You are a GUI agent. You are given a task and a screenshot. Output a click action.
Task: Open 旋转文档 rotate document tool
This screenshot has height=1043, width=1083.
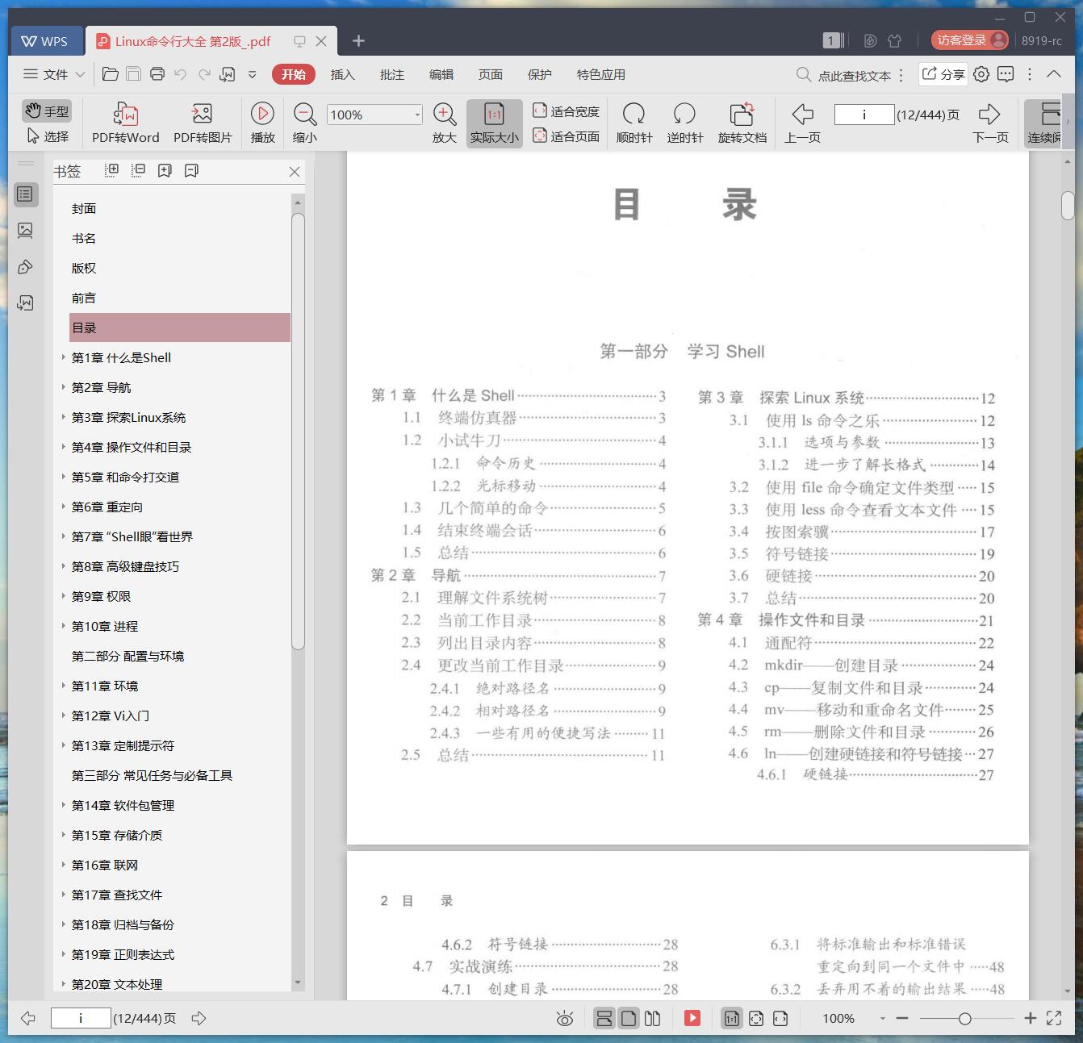coord(742,123)
